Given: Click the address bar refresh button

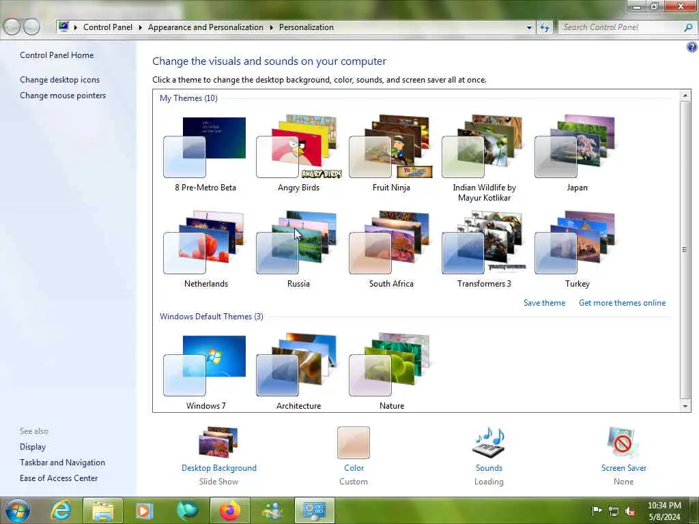Looking at the screenshot, I should [544, 27].
